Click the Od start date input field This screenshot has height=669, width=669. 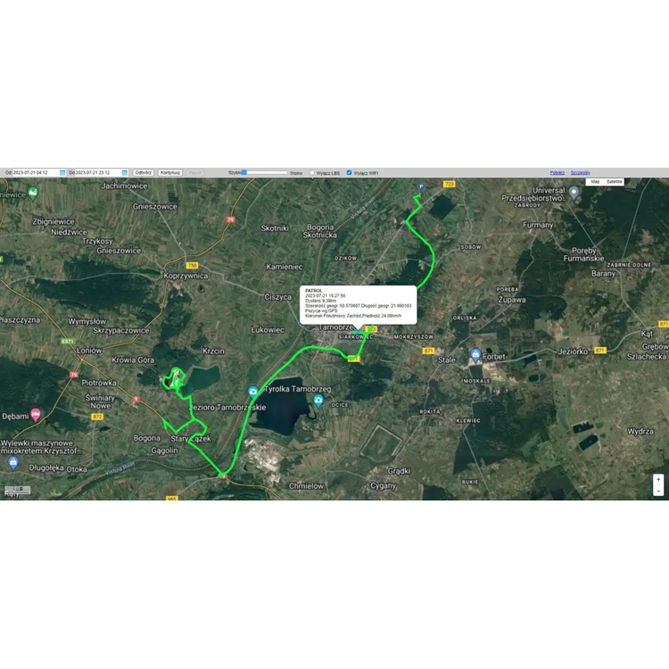coord(36,172)
